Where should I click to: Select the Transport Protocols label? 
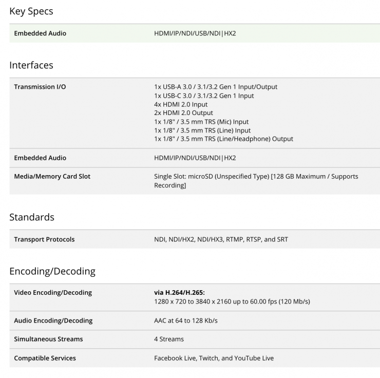tap(44, 239)
